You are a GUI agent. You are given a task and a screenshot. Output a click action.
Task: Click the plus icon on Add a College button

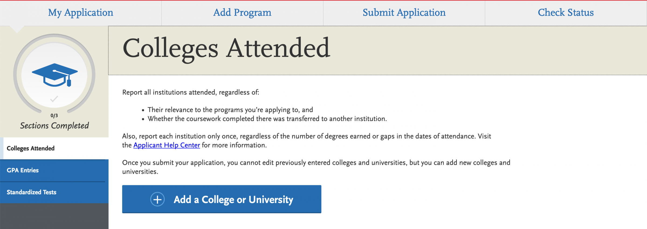click(158, 199)
